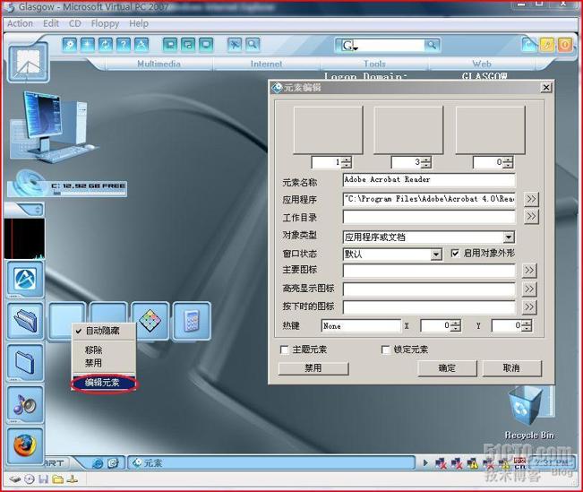Click the C: drive free space widget

pos(67,185)
